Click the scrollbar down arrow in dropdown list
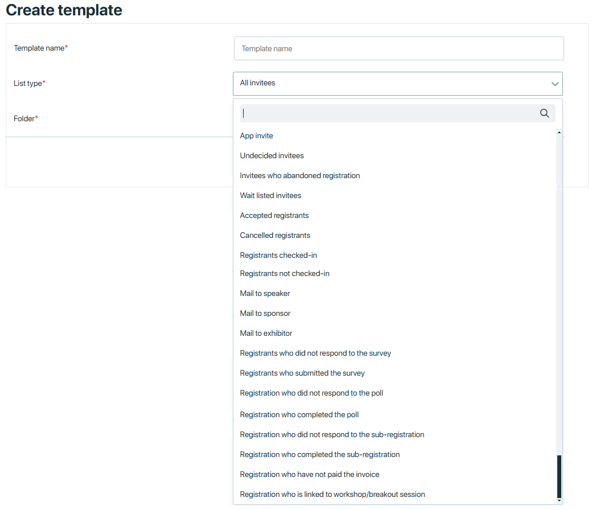 click(x=559, y=501)
